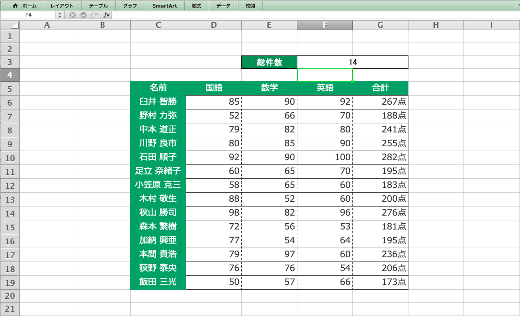Open the fx insert function button

[x=106, y=15]
